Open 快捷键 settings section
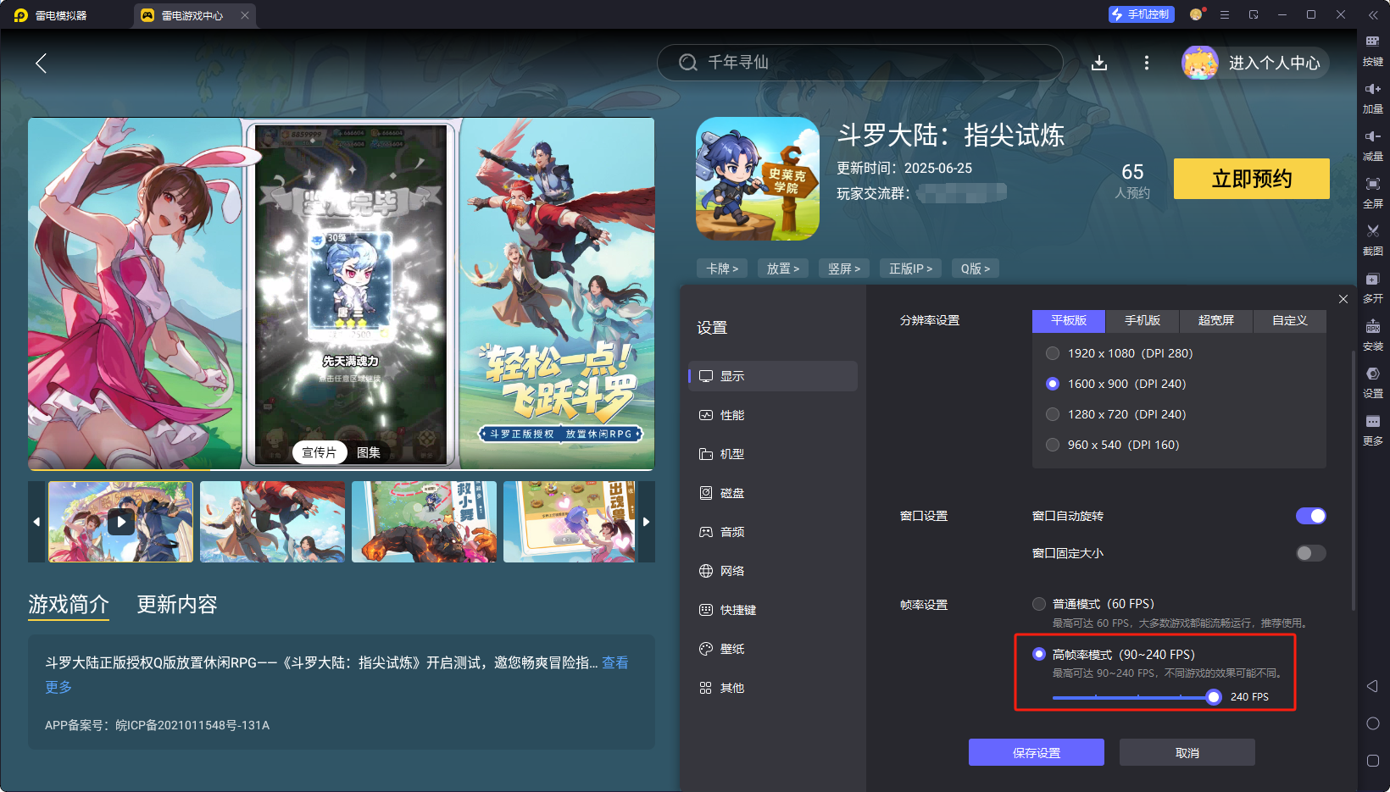 [x=773, y=610]
